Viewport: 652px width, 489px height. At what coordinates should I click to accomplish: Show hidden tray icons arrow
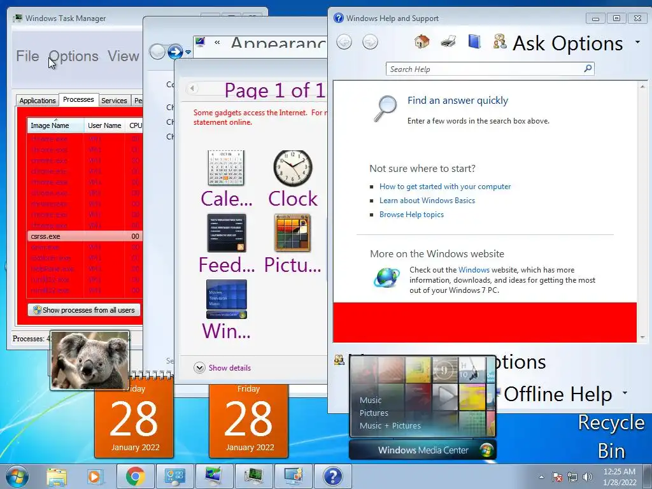pos(541,477)
